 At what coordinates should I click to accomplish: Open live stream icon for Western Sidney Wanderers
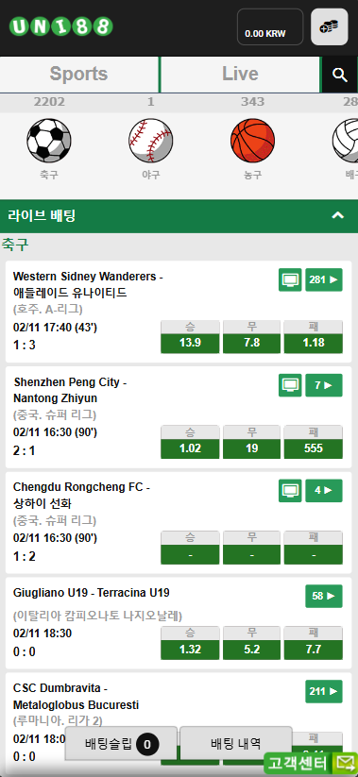click(290, 280)
